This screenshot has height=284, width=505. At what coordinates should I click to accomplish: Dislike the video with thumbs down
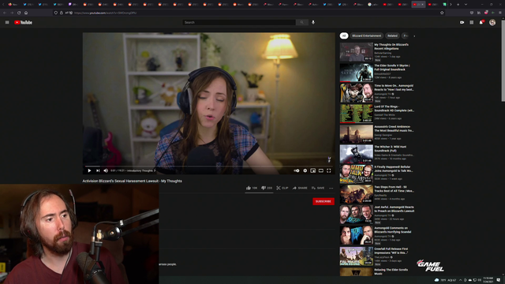(x=267, y=188)
